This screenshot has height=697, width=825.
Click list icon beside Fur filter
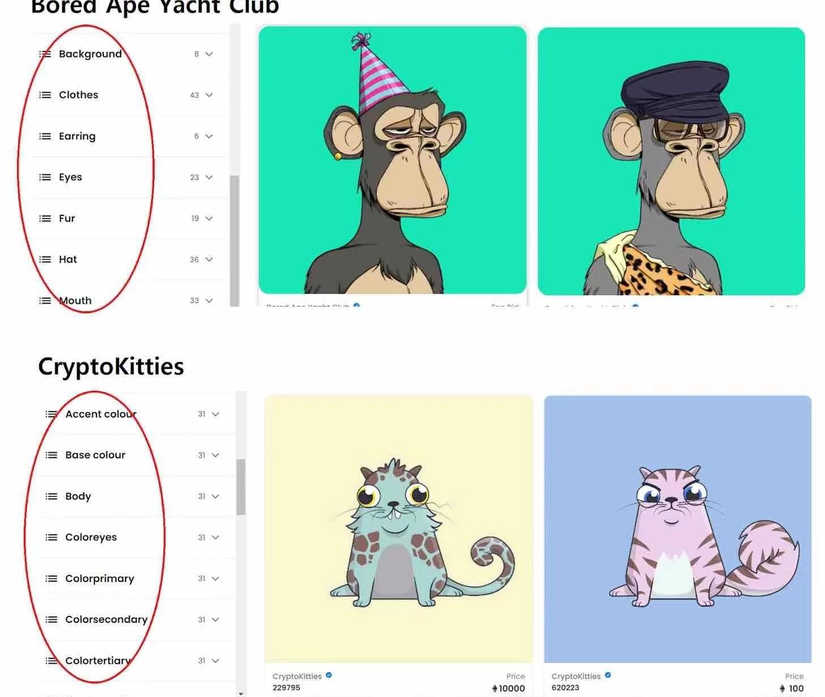pos(45,218)
